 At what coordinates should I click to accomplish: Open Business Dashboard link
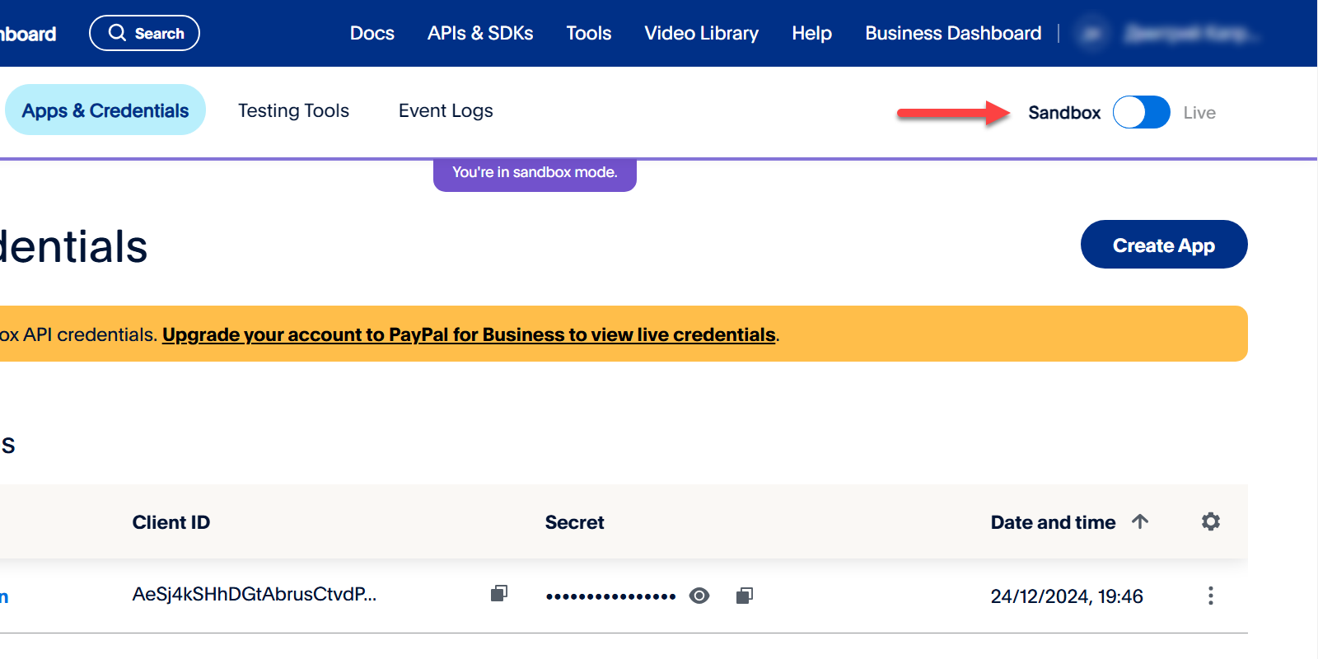pos(953,33)
